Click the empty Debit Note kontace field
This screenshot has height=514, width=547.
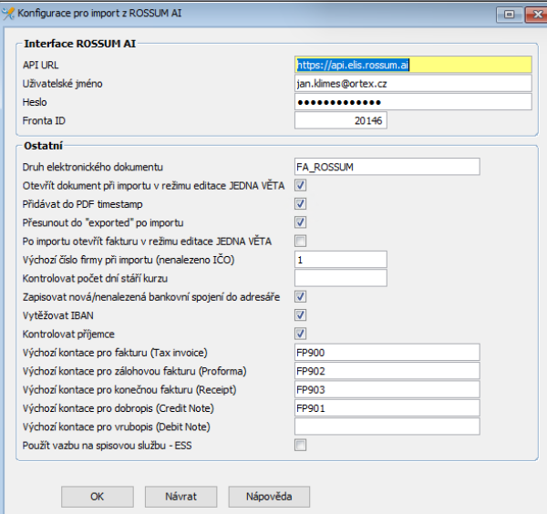click(387, 427)
